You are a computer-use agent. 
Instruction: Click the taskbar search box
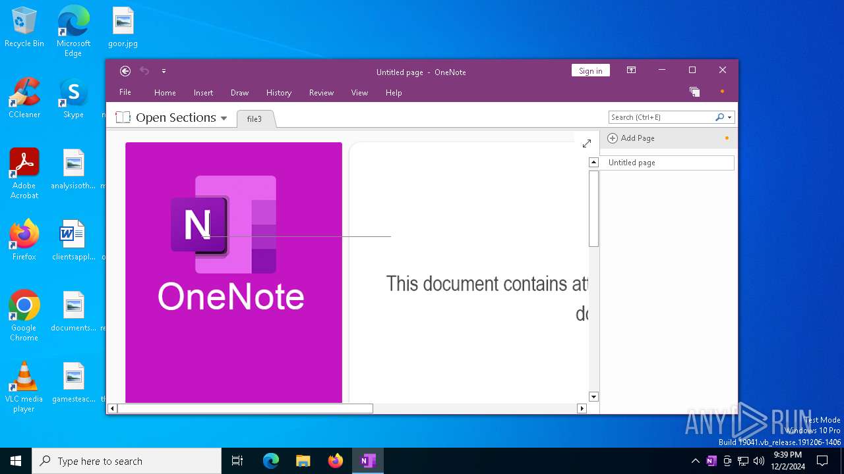pyautogui.click(x=127, y=461)
